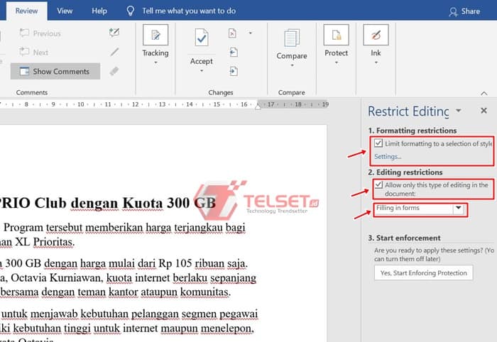Click the Compare documents icon
497x342 pixels.
291,38
